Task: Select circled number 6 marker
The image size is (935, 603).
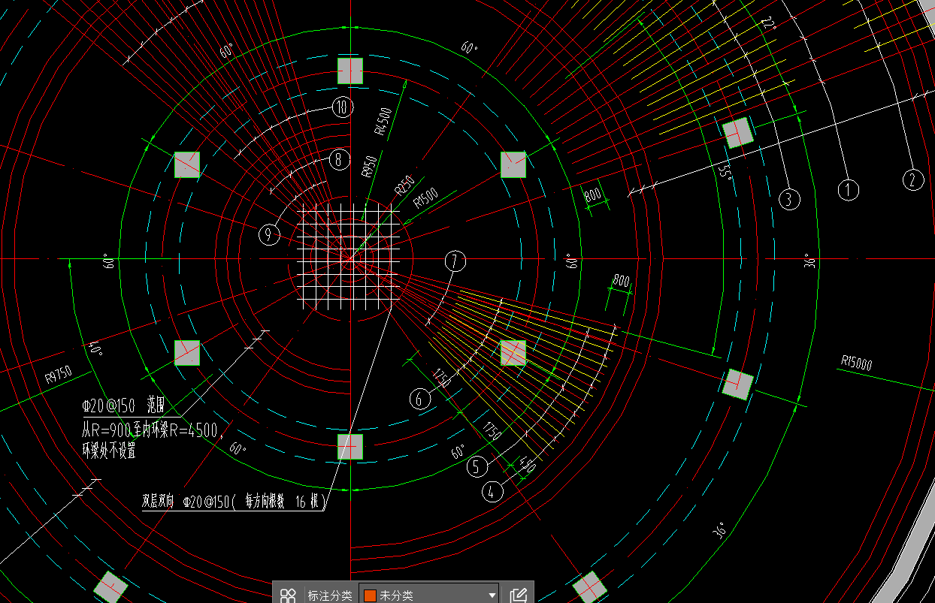Action: click(419, 399)
